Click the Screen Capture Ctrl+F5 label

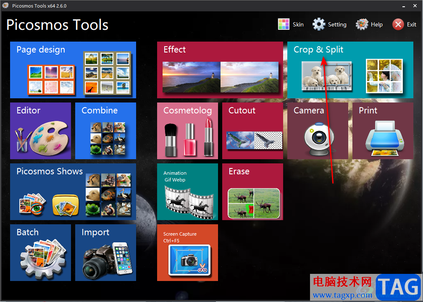180,237
